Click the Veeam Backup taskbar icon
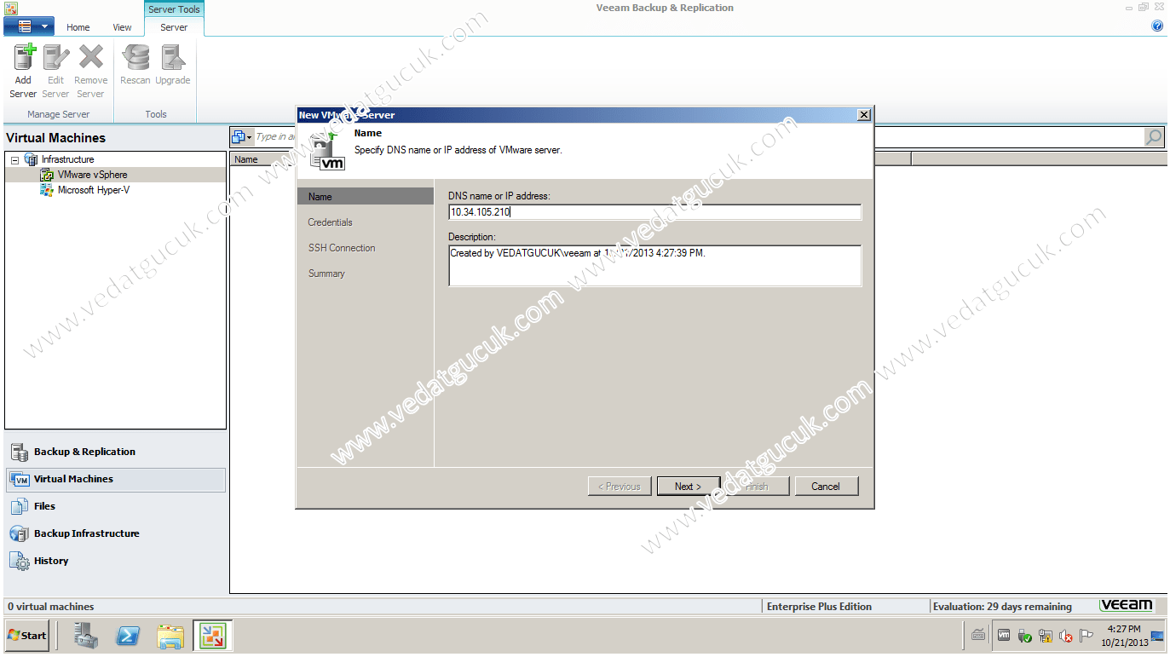 (212, 636)
